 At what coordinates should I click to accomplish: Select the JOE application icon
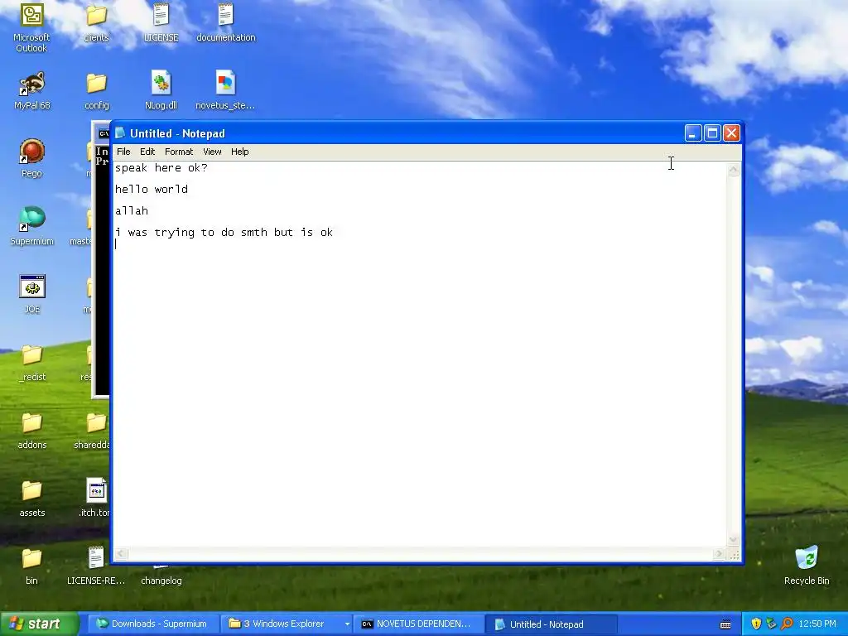(x=32, y=294)
